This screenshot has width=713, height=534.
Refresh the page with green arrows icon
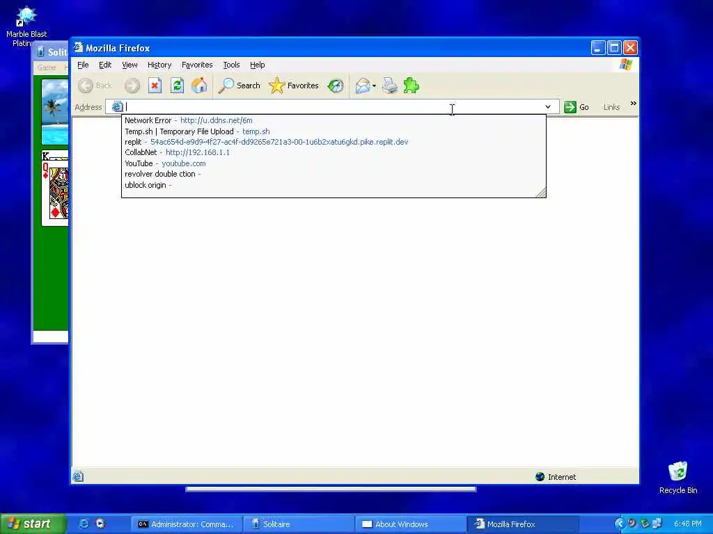pyautogui.click(x=178, y=86)
